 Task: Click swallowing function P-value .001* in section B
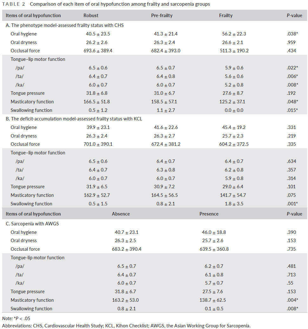click(292, 204)
